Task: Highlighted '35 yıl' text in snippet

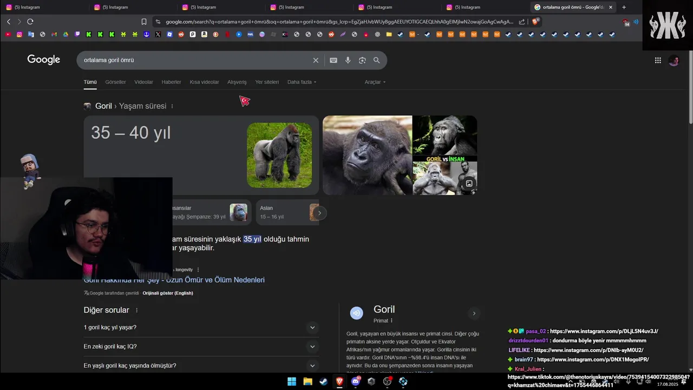Action: click(252, 239)
